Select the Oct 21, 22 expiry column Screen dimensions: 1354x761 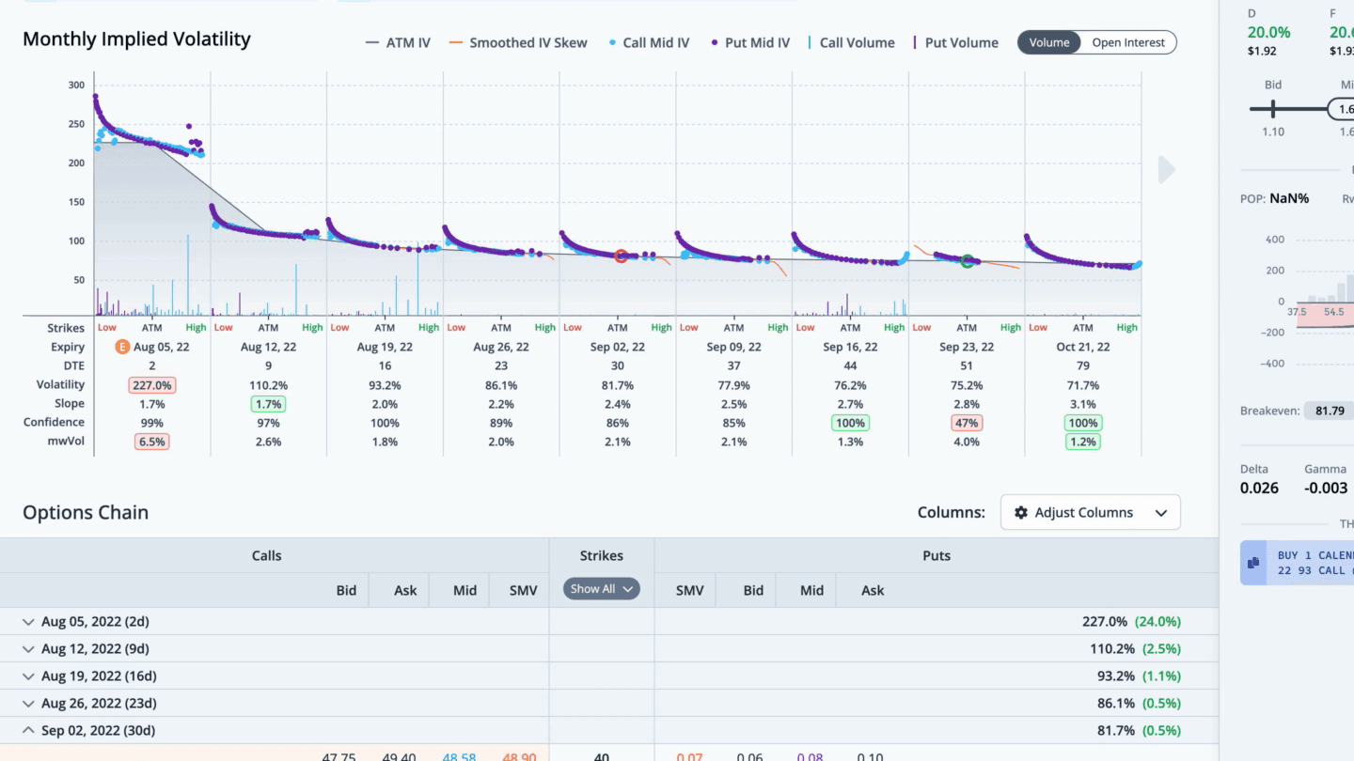click(1083, 347)
